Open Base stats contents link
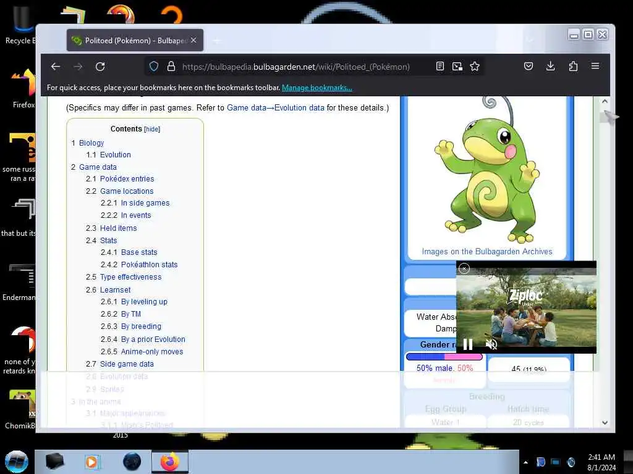Image resolution: width=633 pixels, height=474 pixels. point(139,252)
